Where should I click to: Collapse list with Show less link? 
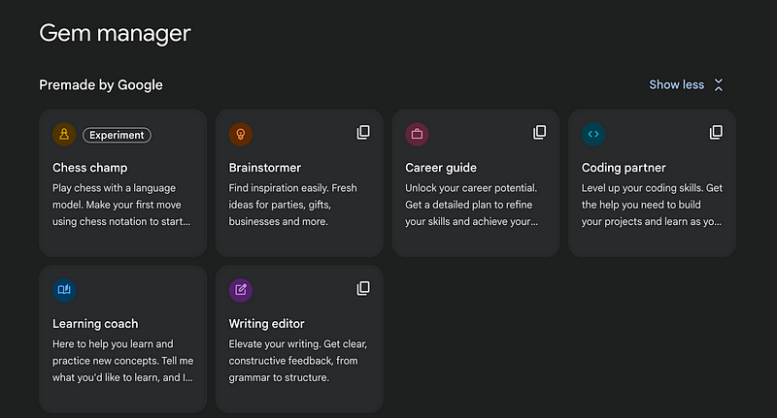tap(676, 84)
